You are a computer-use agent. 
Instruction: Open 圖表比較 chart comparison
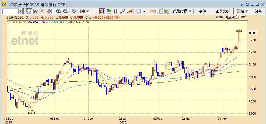pyautogui.click(x=223, y=11)
